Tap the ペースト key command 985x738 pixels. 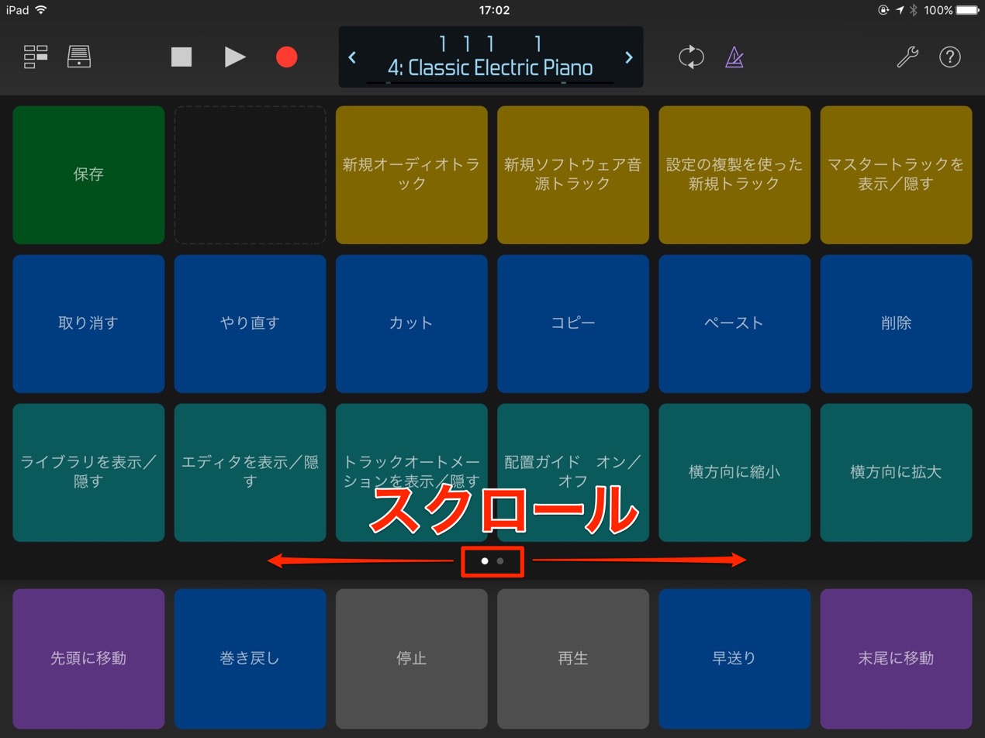pos(734,323)
